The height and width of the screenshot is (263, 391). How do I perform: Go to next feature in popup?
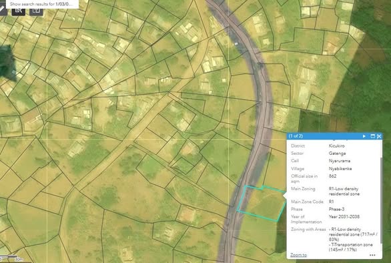tap(364, 136)
